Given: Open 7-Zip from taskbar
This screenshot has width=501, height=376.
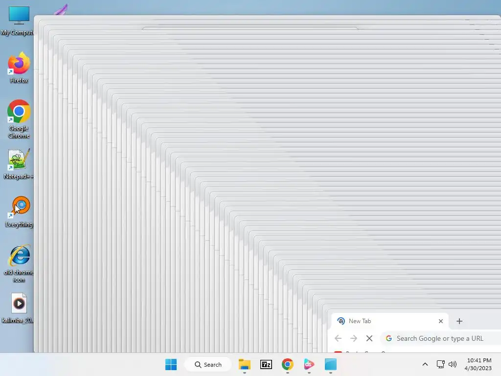Looking at the screenshot, I should click(266, 364).
